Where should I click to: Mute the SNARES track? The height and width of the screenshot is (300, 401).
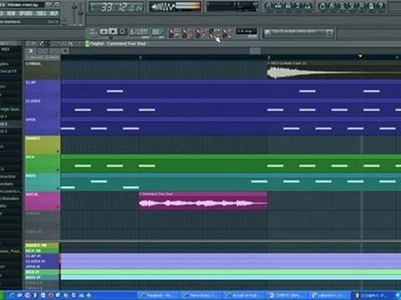coord(58,152)
